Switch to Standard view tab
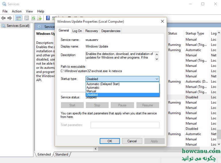The height and width of the screenshot is (163, 221). [x=62, y=154]
